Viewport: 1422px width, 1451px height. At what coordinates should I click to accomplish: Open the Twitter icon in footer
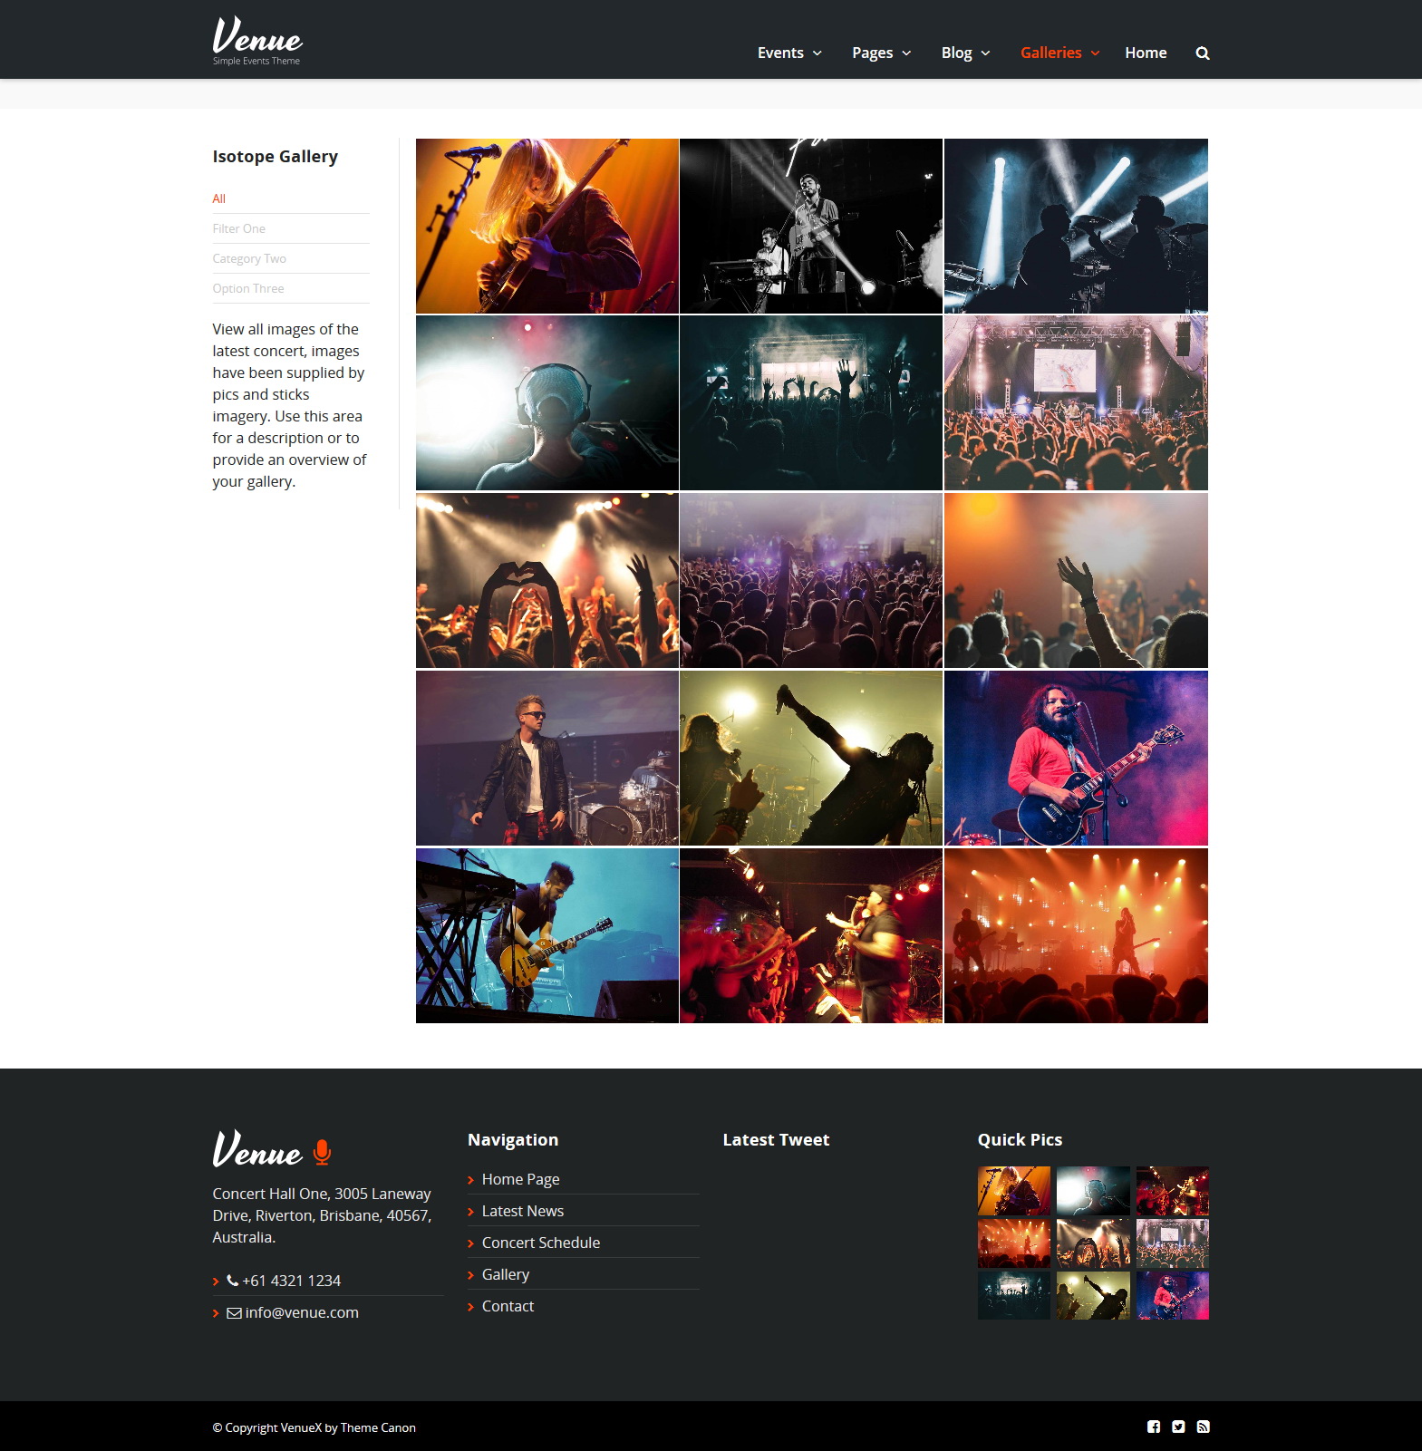tap(1178, 1427)
